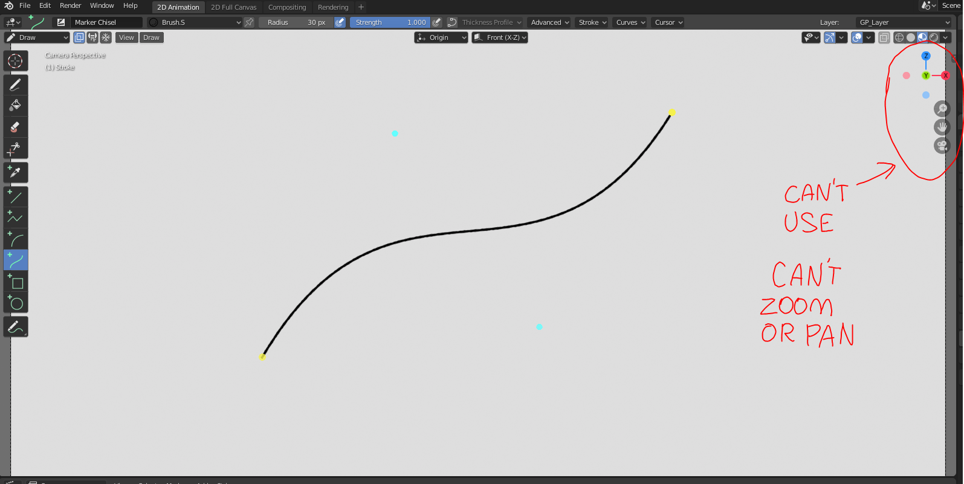Select the Erase tool
Screen dimensions: 964x484
[x=16, y=127]
